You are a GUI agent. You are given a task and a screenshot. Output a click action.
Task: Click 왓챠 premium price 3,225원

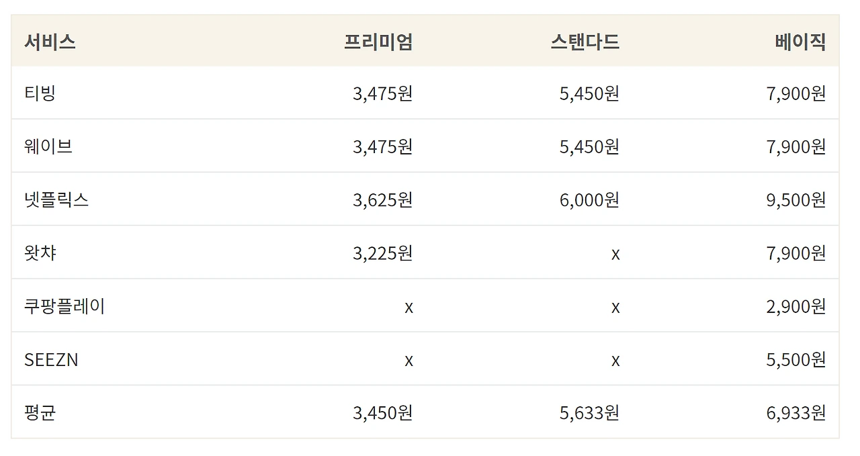(x=383, y=253)
